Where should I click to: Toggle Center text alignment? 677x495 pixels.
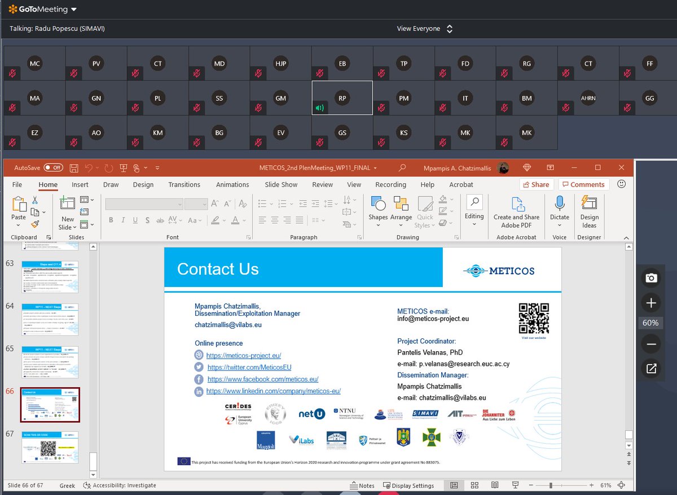click(275, 220)
